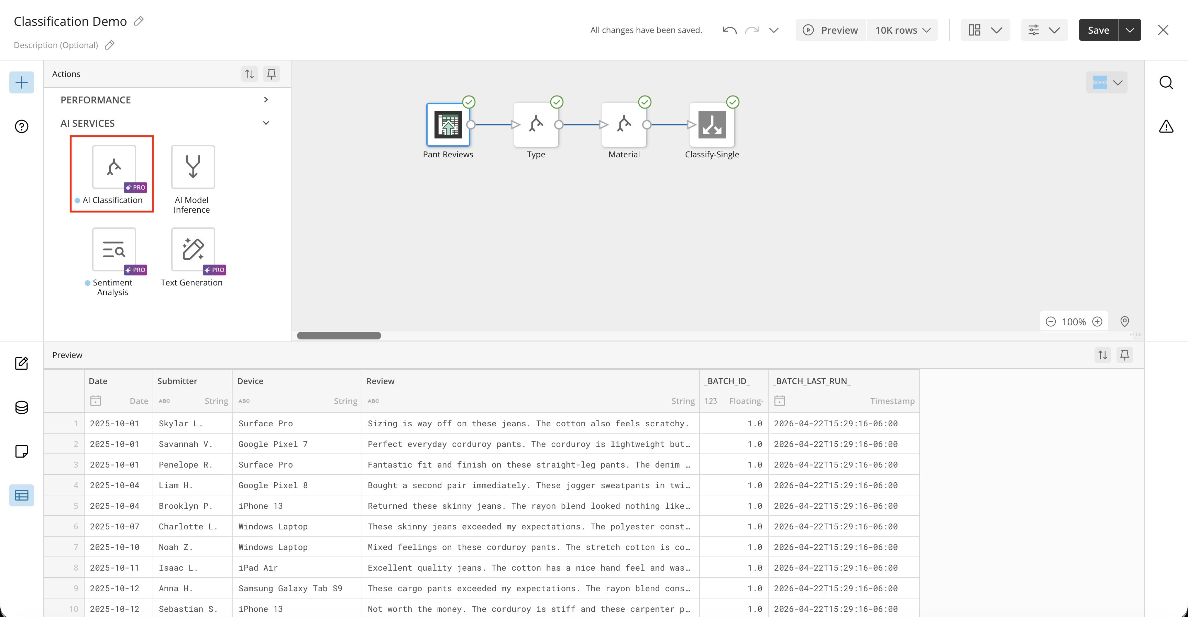The height and width of the screenshot is (617, 1188).
Task: Click the iPad Air device cell
Action: [x=297, y=568]
